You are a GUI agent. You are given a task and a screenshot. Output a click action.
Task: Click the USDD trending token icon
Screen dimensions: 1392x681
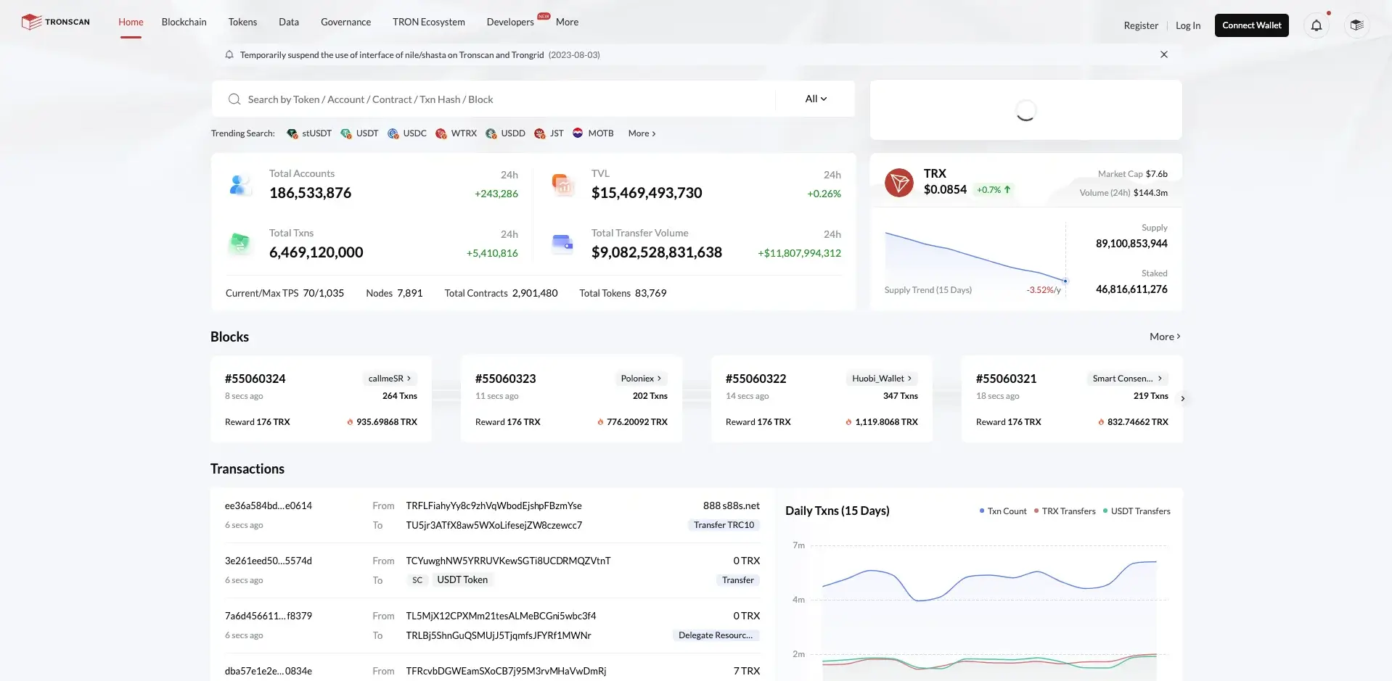(x=491, y=133)
